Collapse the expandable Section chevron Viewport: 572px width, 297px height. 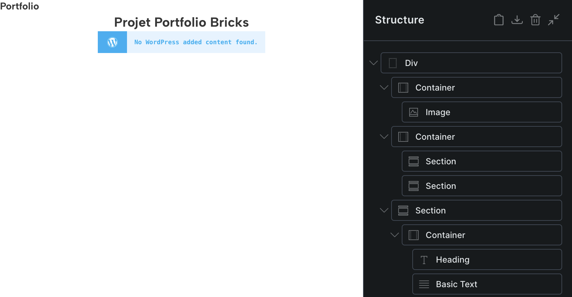(x=384, y=211)
